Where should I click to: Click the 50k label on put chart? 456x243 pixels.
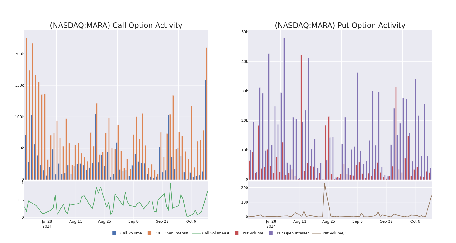(x=245, y=32)
